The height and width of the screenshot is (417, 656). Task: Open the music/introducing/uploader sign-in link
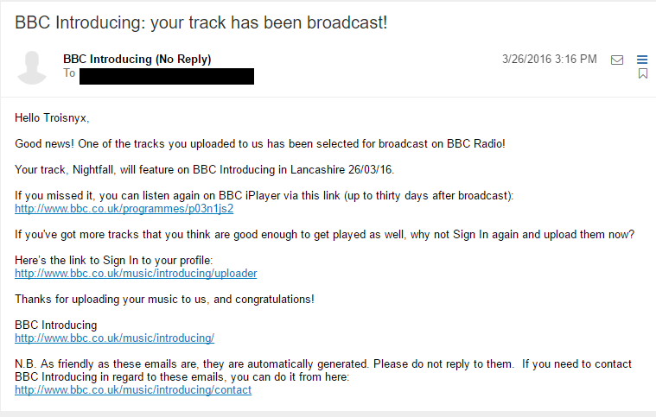(136, 274)
